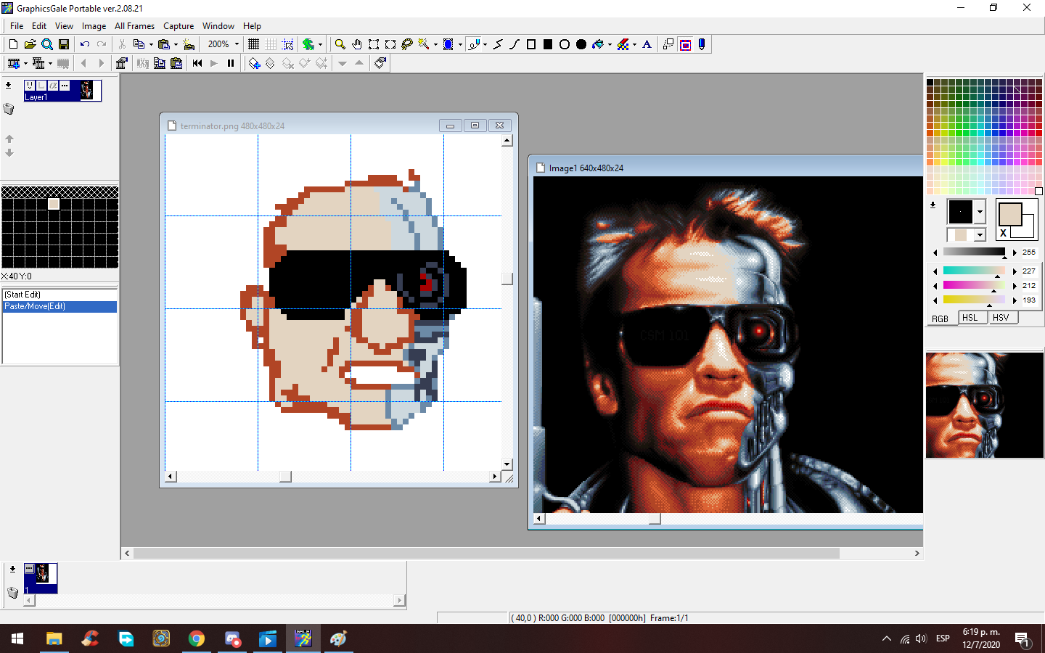Select the rectangle selection tool
This screenshot has width=1045, height=653.
point(374,44)
